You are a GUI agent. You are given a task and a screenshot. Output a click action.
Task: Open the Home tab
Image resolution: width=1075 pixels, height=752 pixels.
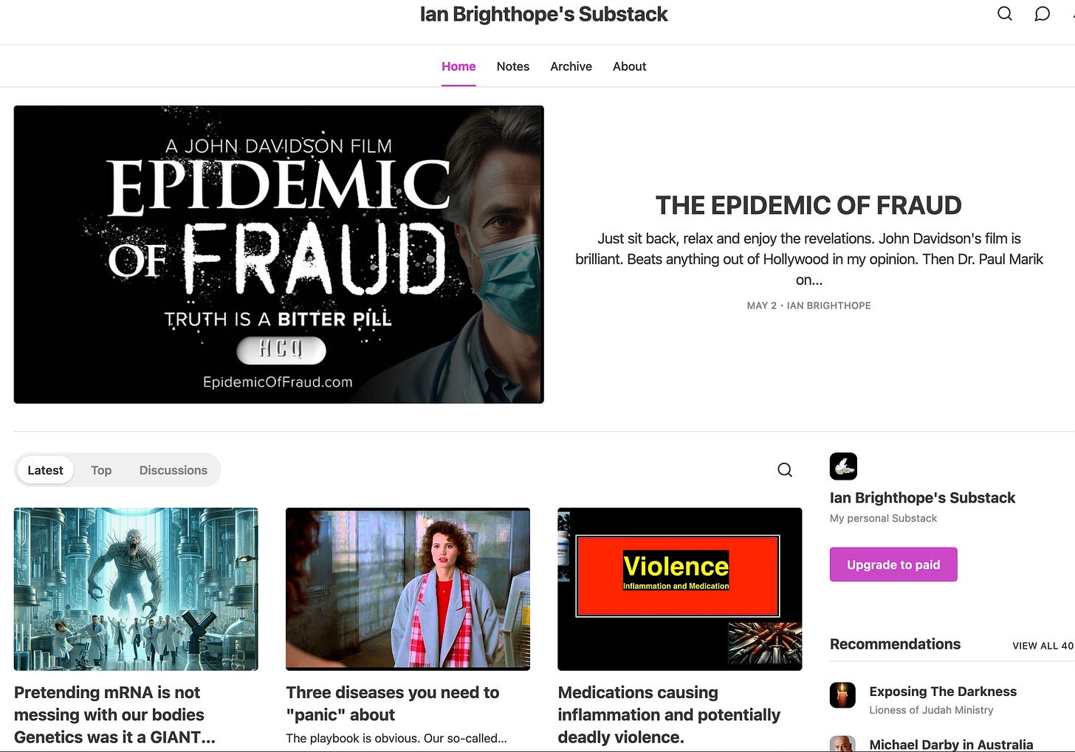click(458, 66)
